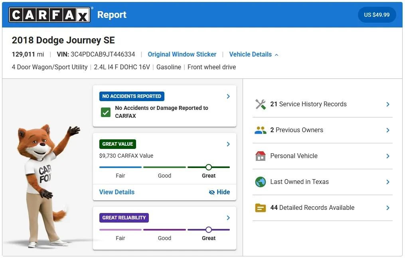Click the VIN number 3C4PDCAB9JT446334
The height and width of the screenshot is (258, 405).
coord(103,55)
